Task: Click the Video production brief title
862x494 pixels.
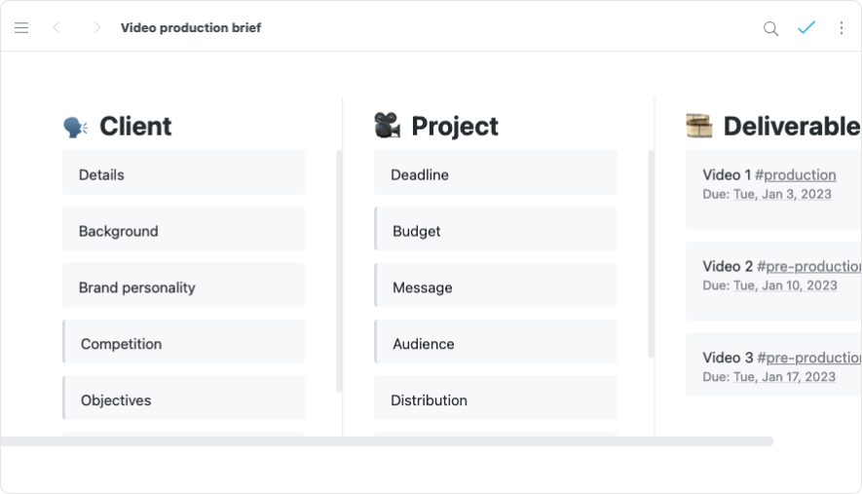Action: click(x=191, y=28)
